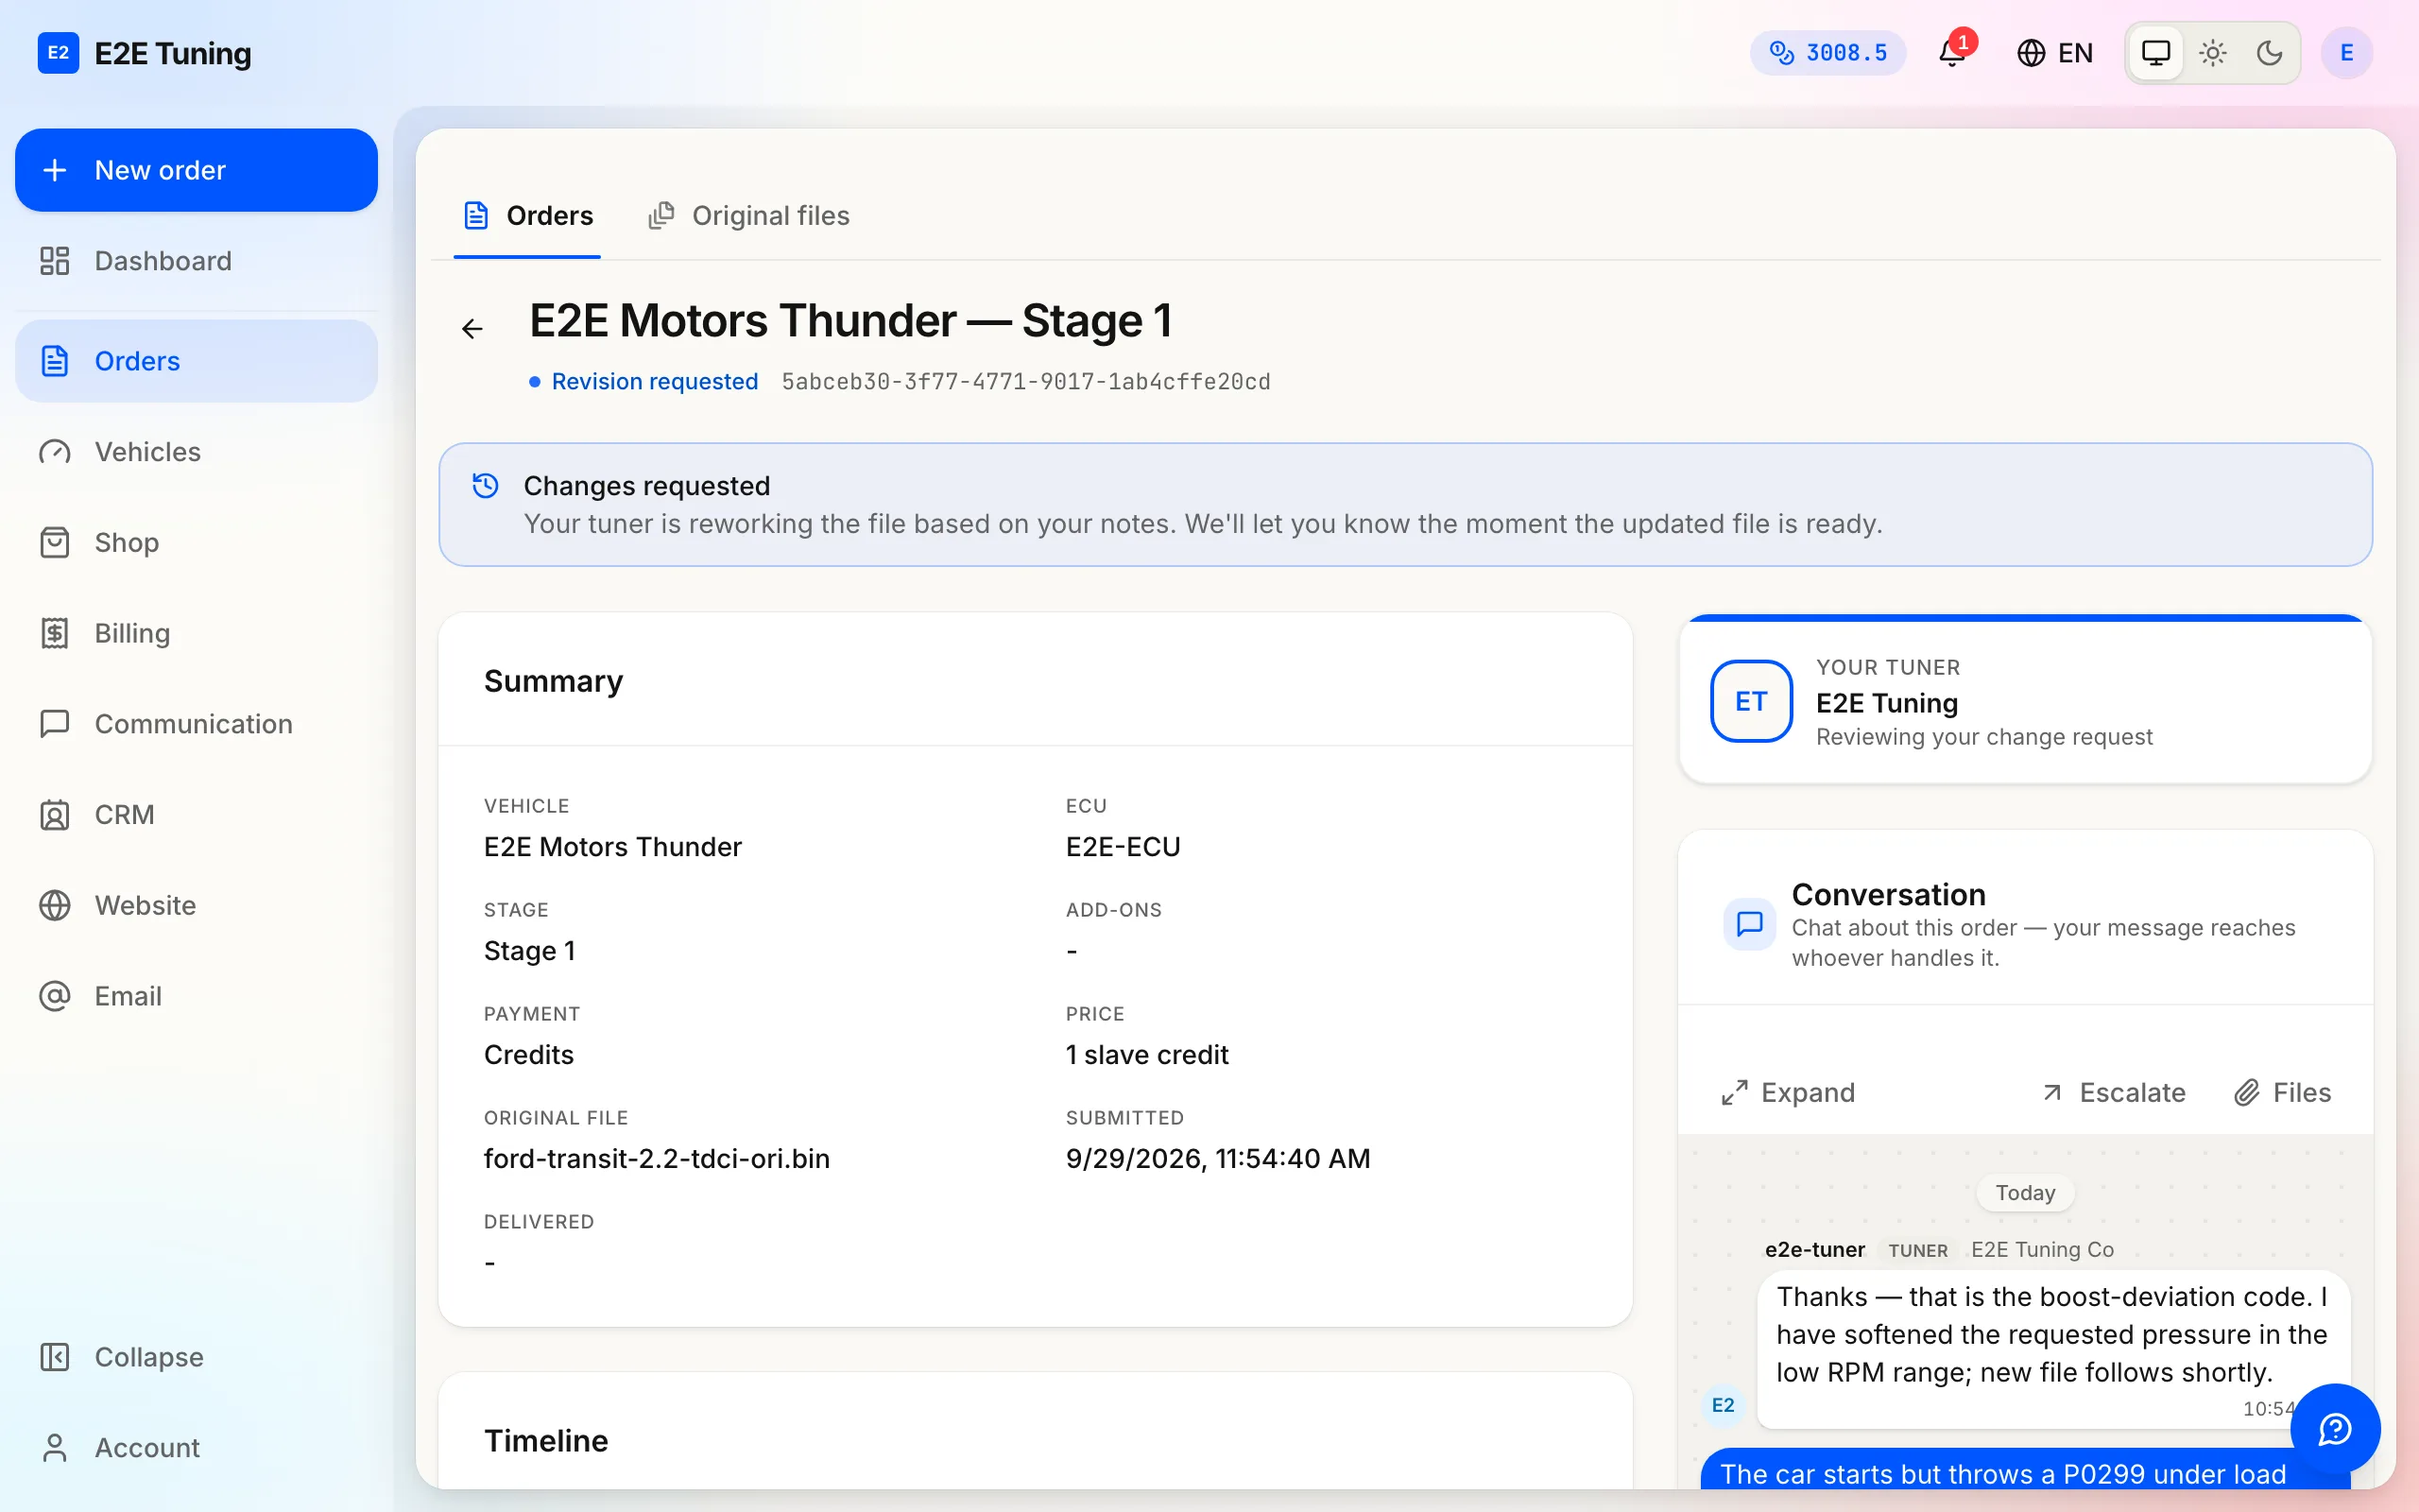Click the E2E-ECU value
The image size is (2419, 1512).
tap(1123, 847)
